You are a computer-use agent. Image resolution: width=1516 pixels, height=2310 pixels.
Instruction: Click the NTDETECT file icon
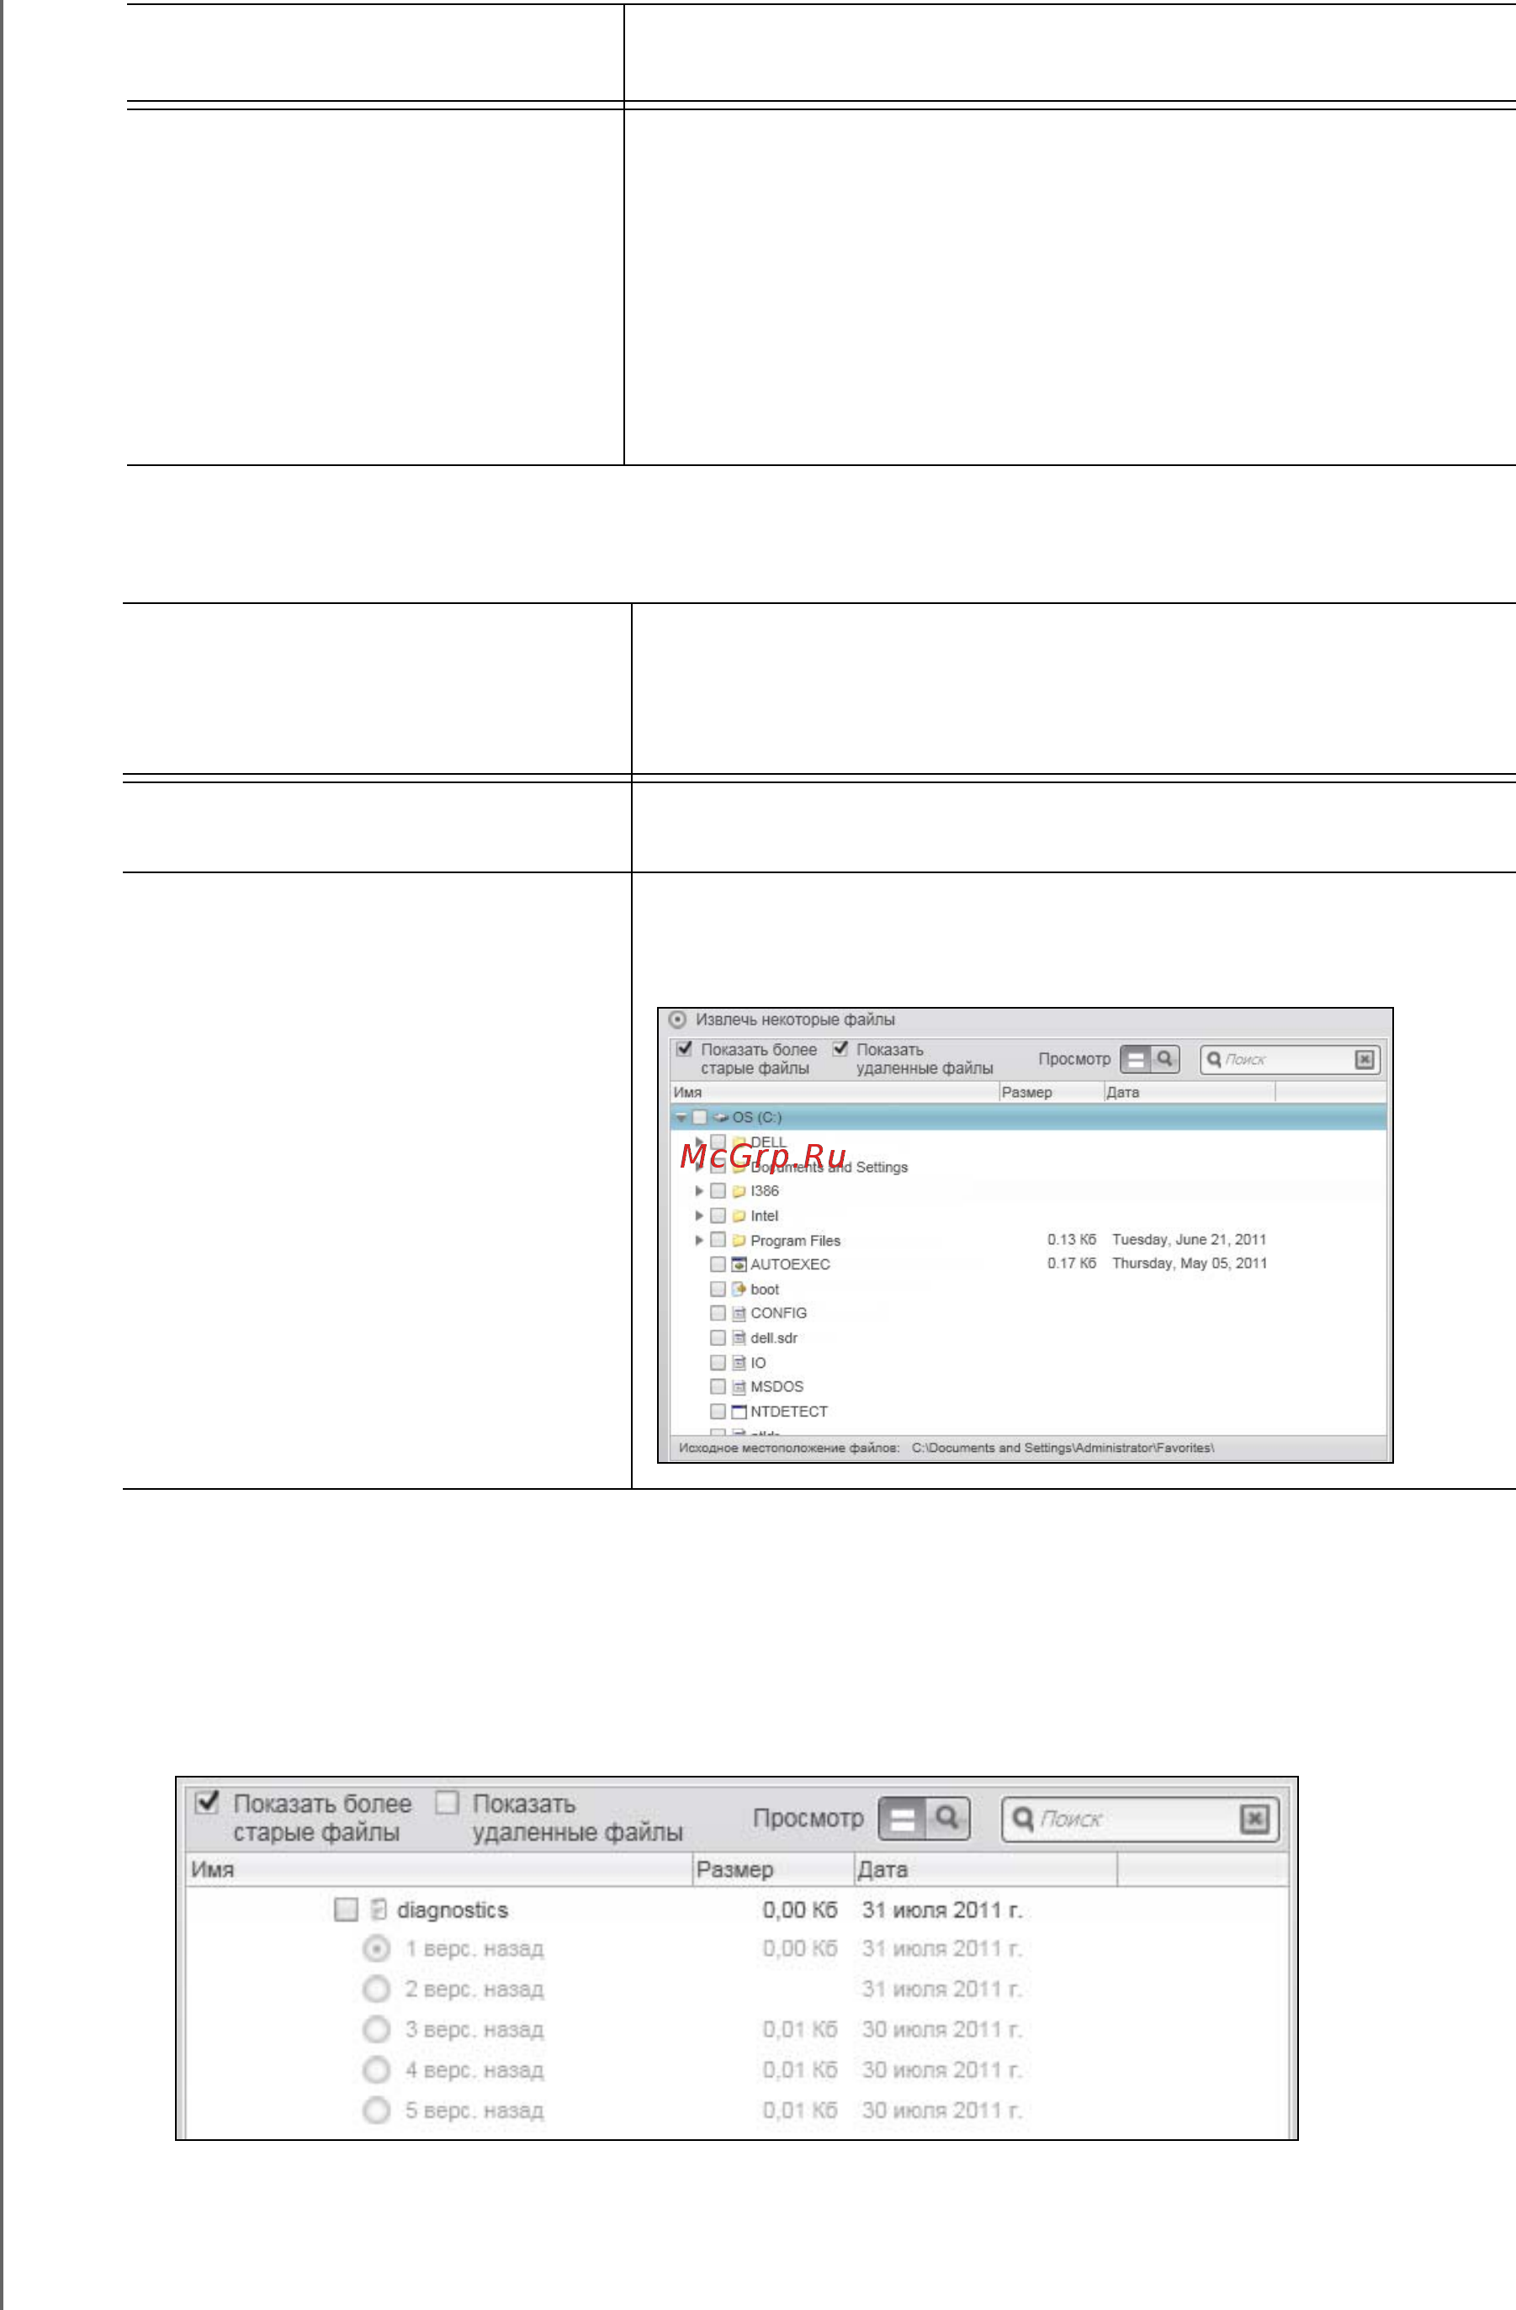[x=739, y=1412]
